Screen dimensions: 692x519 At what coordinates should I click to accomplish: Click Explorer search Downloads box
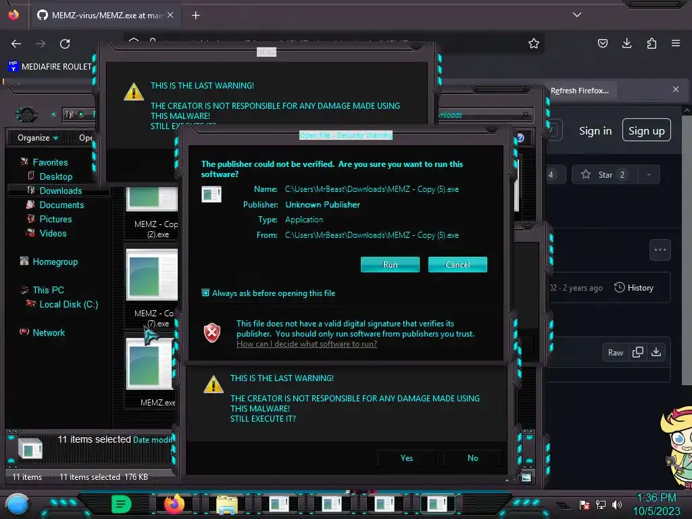pos(485,115)
